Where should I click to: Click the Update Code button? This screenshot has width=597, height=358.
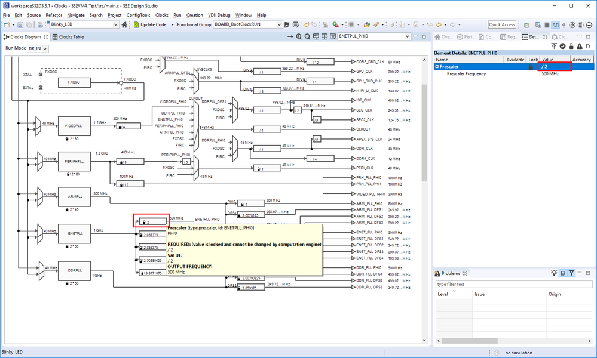tap(150, 24)
